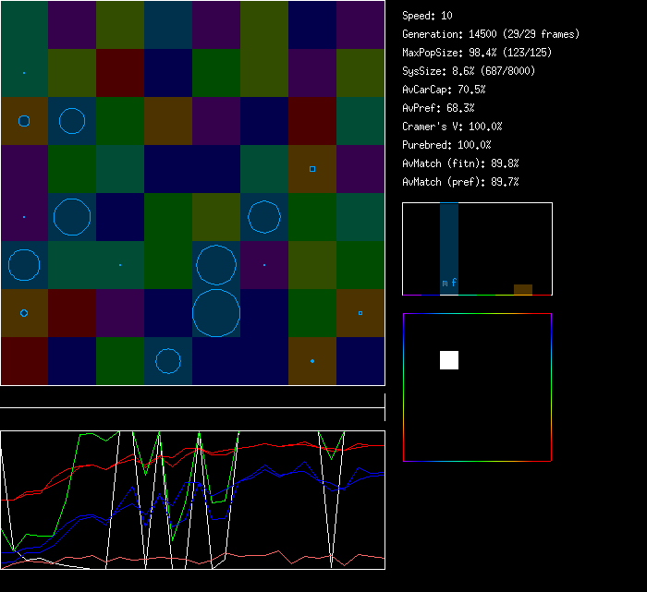
Task: Click the Speed: 10 readout
Action: [427, 16]
